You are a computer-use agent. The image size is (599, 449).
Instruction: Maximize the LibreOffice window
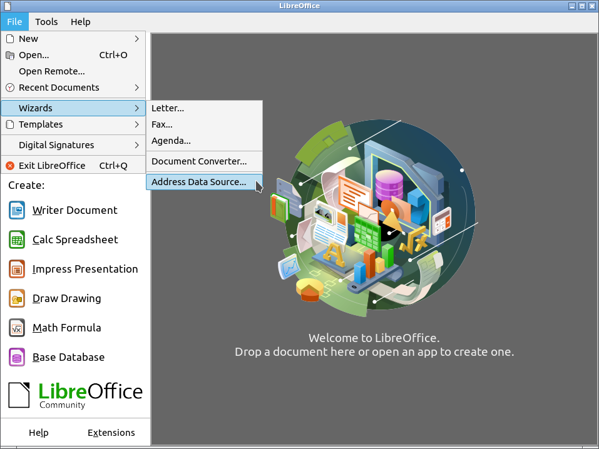582,6
